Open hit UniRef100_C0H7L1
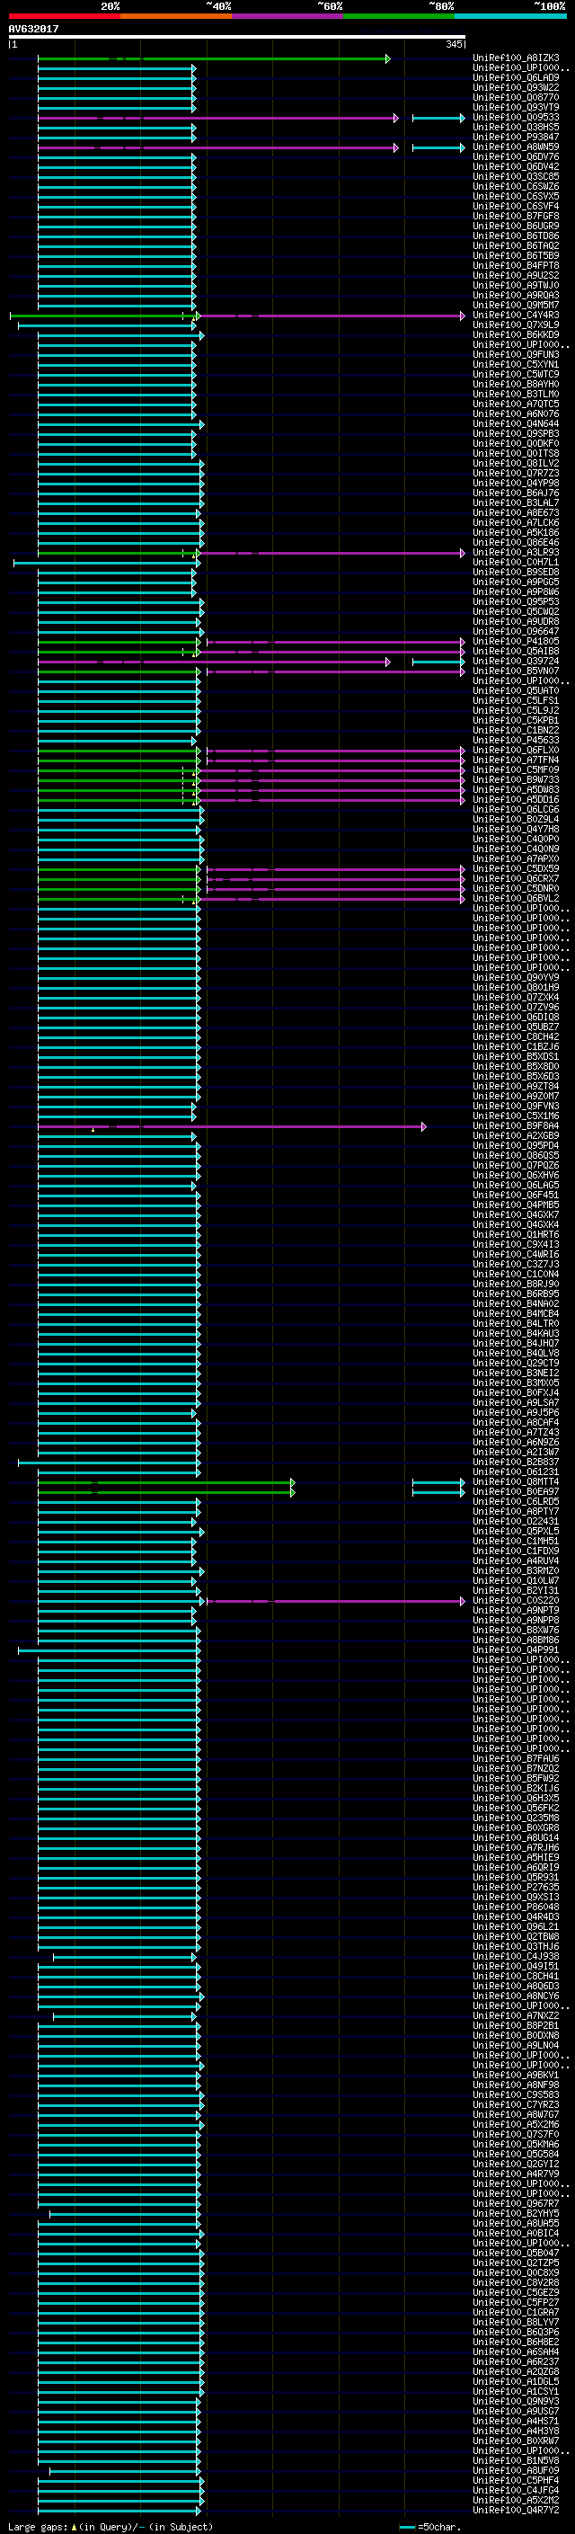Viewport: 575px width, 2534px height. pos(516,562)
